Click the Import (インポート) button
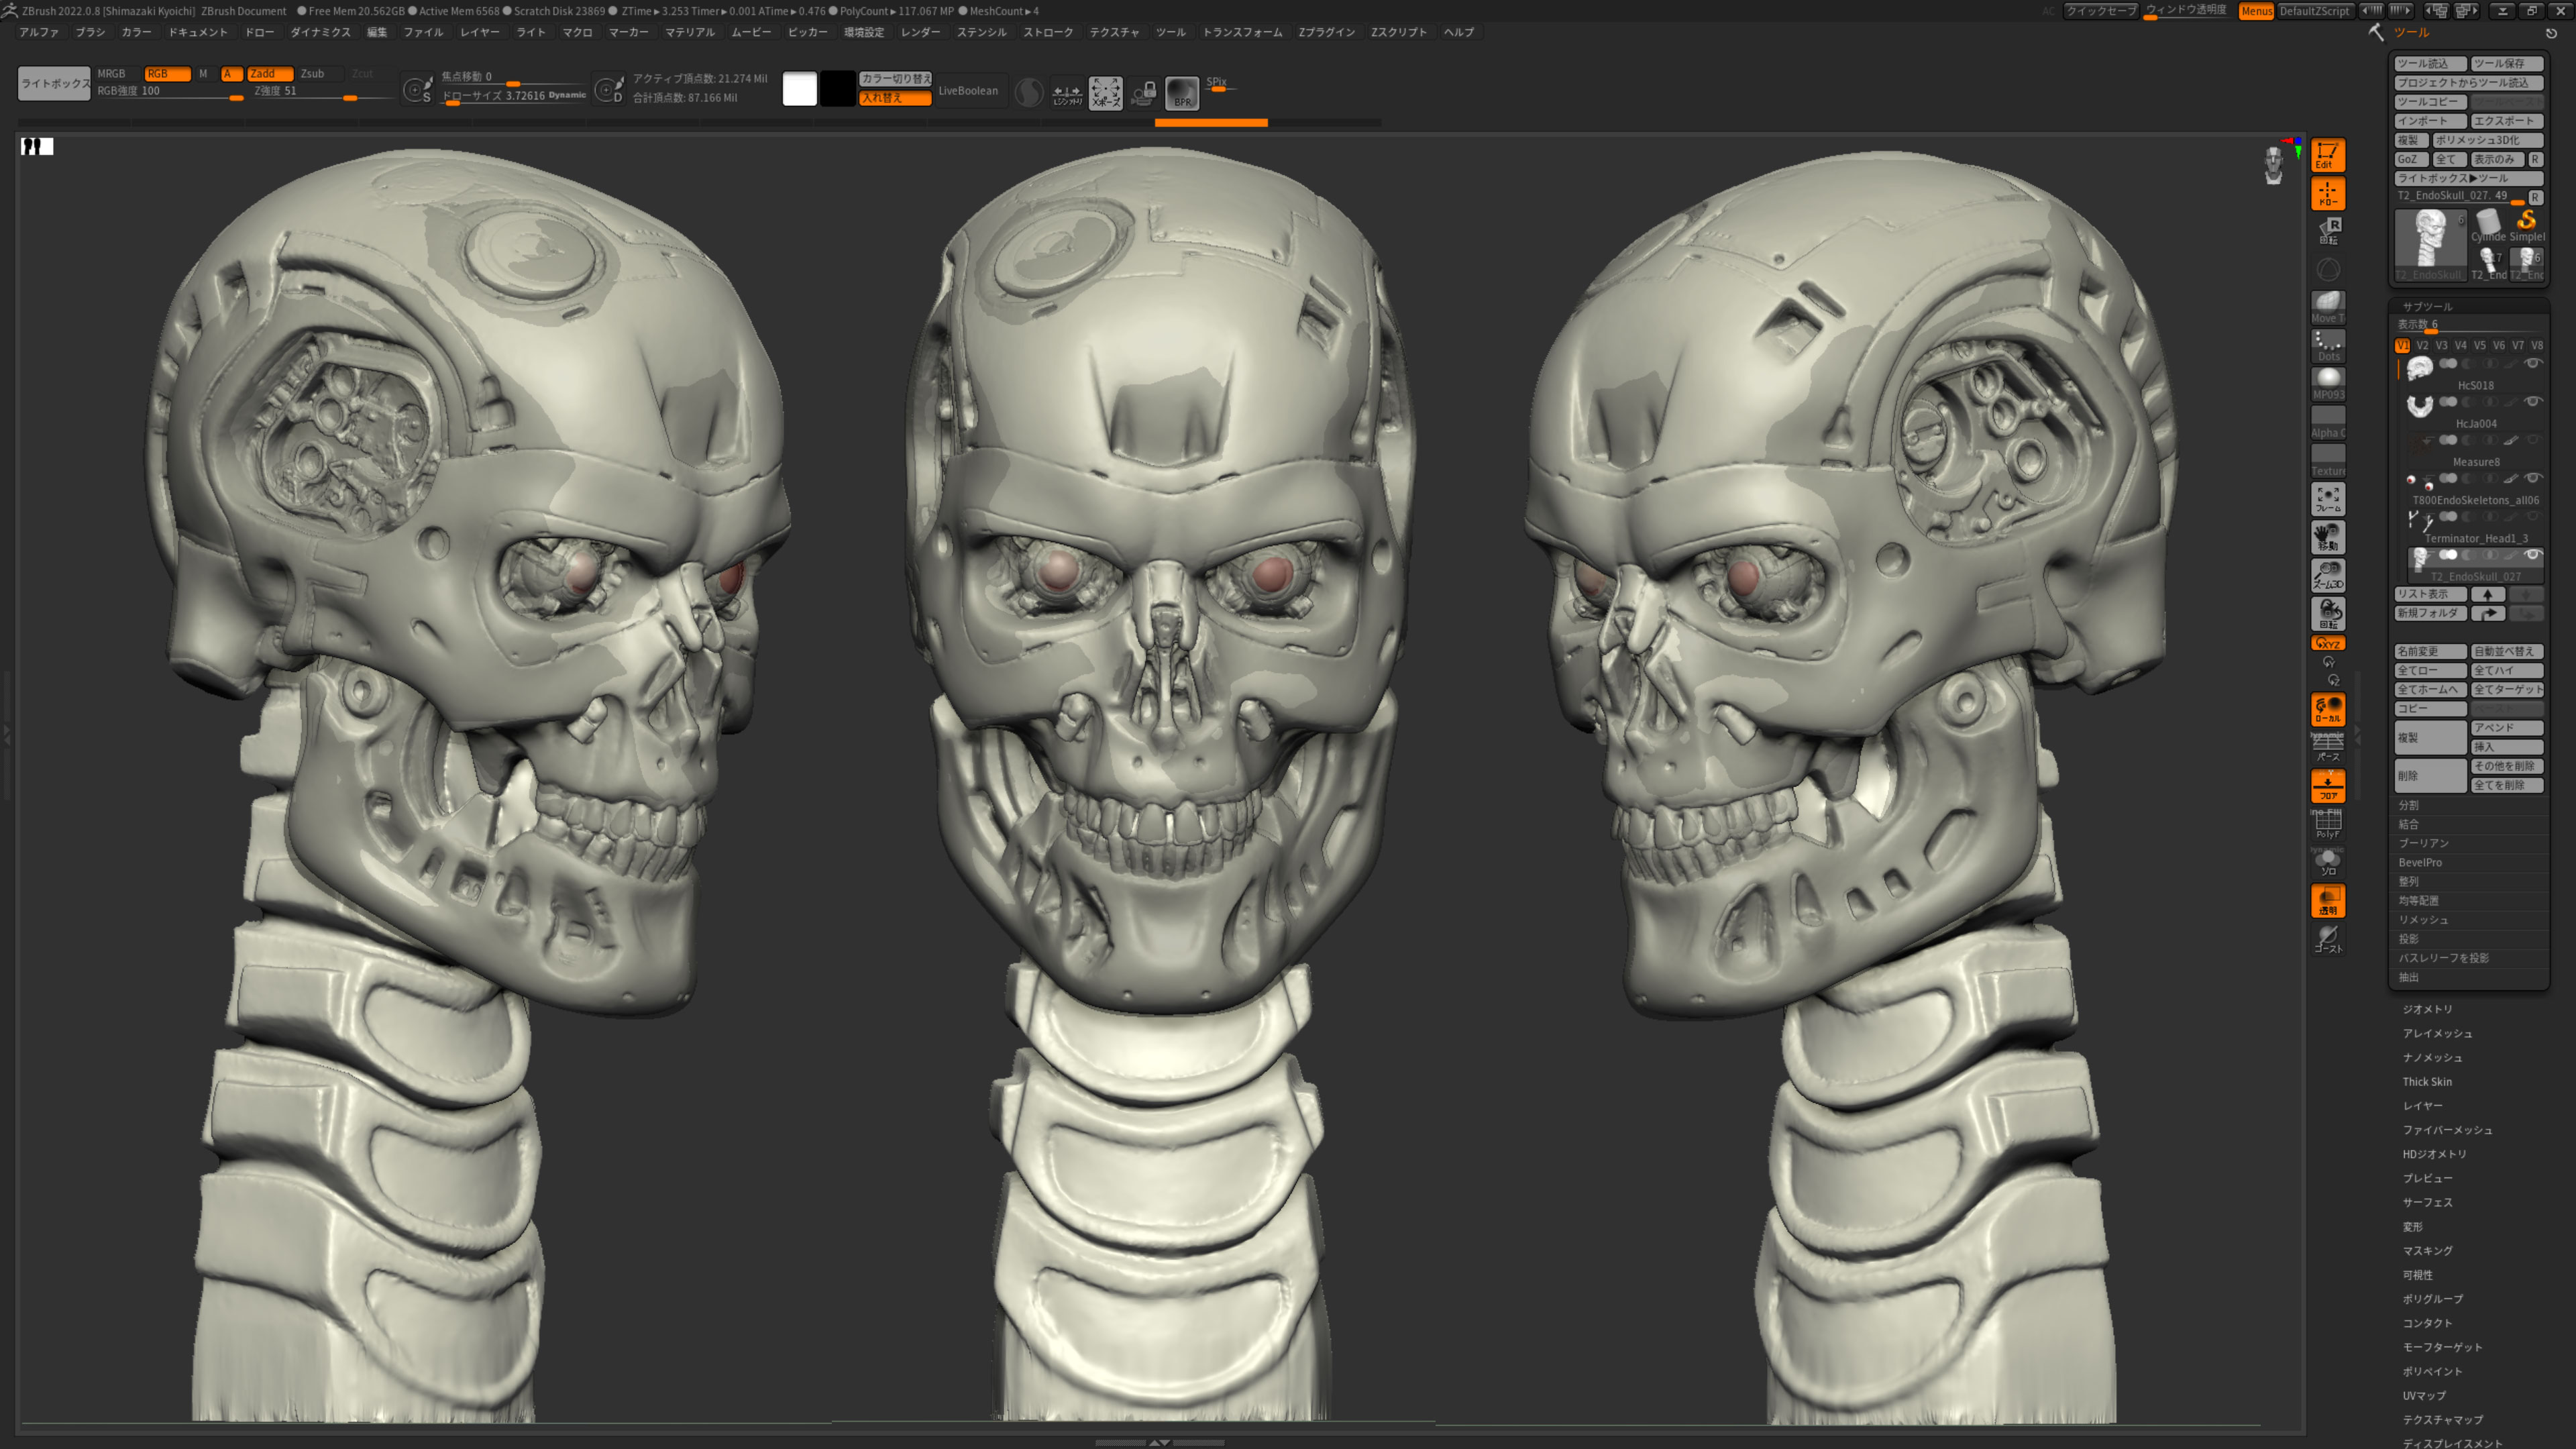Screen dimensions: 2576x1449 (x=2430, y=120)
